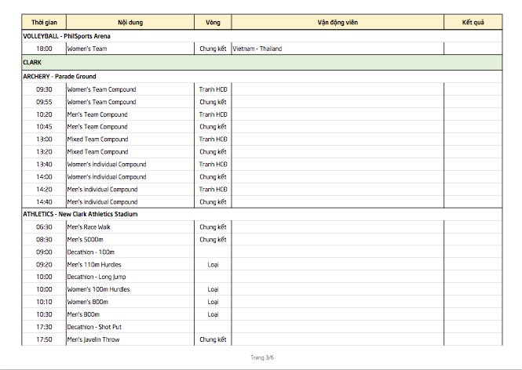Click the Women's 100m Hurdles event
Screen dimensions: 522x370
(99, 289)
